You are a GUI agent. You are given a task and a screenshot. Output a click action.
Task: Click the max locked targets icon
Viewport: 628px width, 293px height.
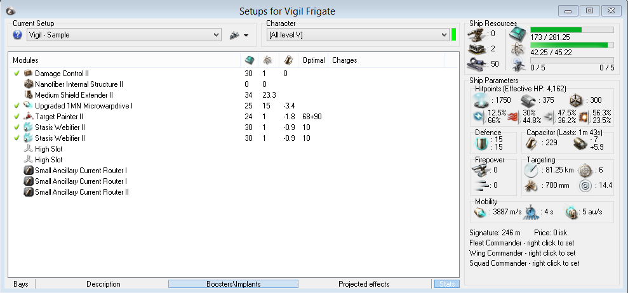point(585,170)
